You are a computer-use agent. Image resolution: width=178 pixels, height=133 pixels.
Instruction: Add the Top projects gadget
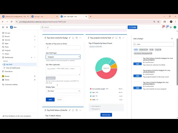(138, 76)
